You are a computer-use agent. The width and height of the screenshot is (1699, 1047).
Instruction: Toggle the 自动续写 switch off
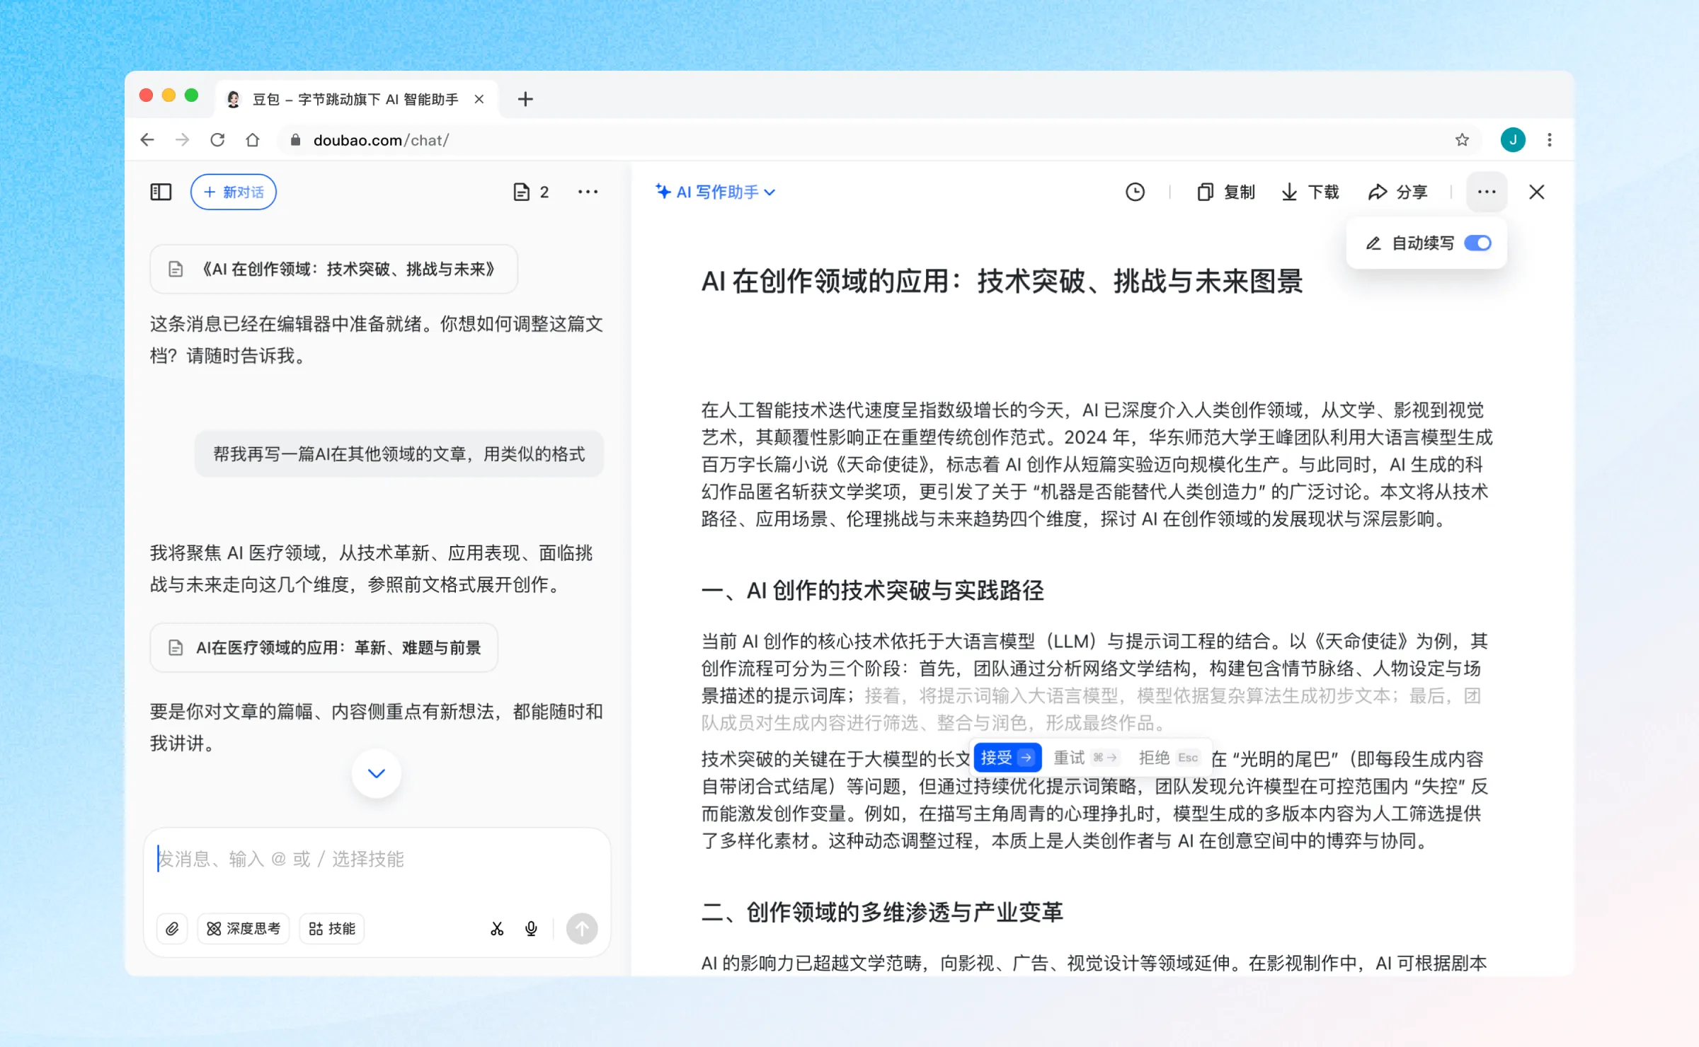click(1478, 243)
